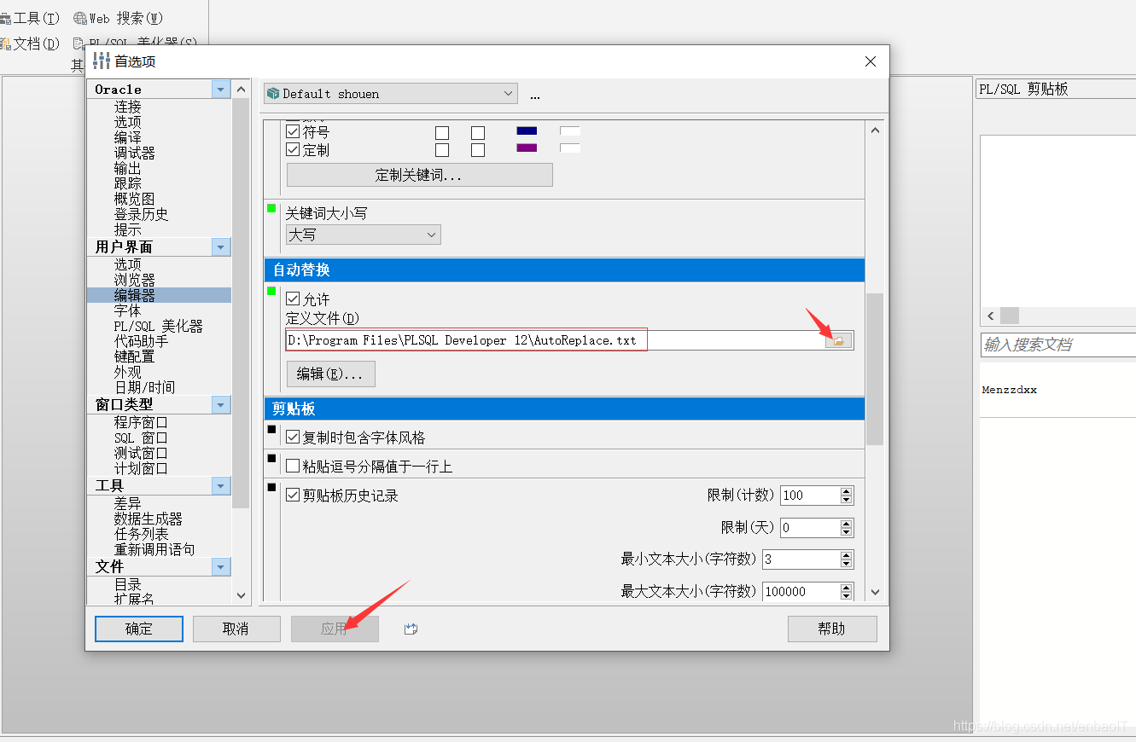The image size is (1136, 742).
Task: Click the settings panel vertical scrollbar thumb
Action: pos(875,369)
